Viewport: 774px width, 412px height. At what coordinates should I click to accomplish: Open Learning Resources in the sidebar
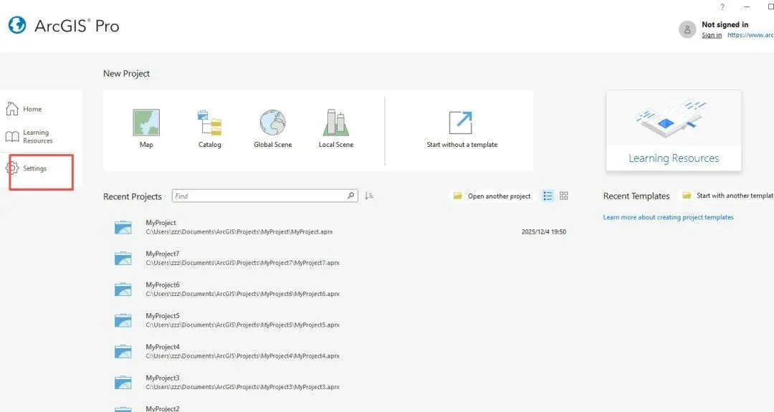[29, 137]
